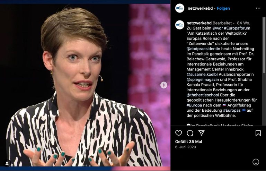Open the @spiegelmagazin mention
The height and width of the screenshot is (171, 266).
[202, 79]
